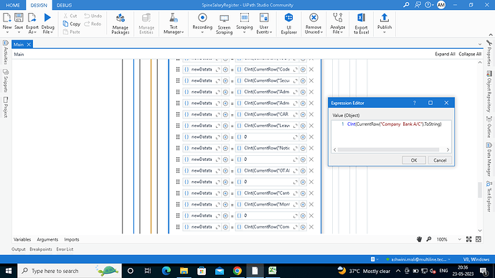Open the Publish dropdown arrow
The height and width of the screenshot is (278, 495).
click(x=385, y=32)
